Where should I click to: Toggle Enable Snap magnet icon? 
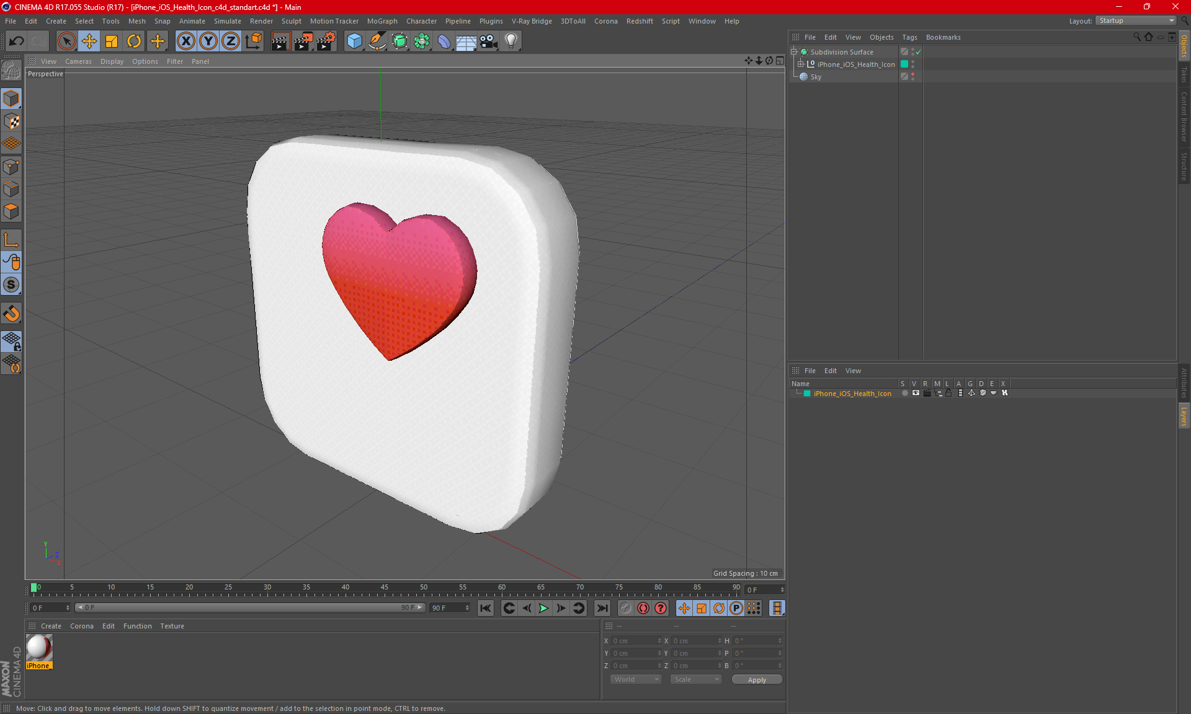(x=11, y=314)
